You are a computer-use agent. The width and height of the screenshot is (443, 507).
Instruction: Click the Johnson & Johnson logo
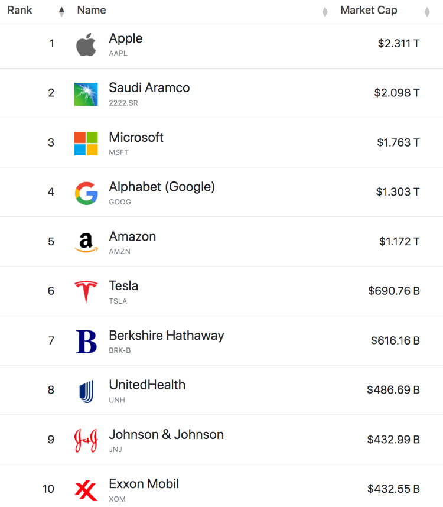click(x=86, y=441)
